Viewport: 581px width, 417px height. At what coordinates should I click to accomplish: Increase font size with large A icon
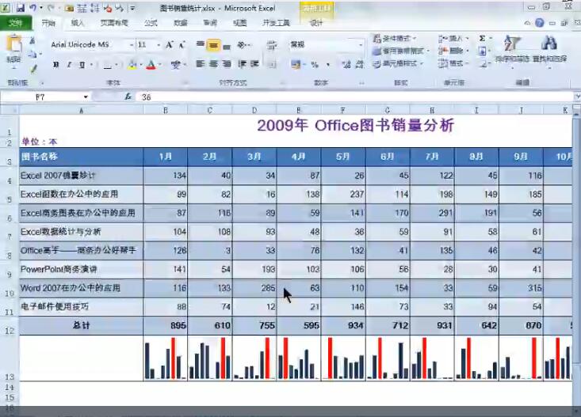[170, 45]
